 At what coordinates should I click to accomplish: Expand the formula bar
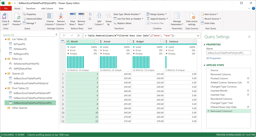tap(198, 35)
